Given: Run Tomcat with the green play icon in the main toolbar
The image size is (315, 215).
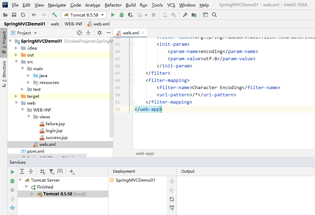Looking at the screenshot, I should [x=113, y=15].
